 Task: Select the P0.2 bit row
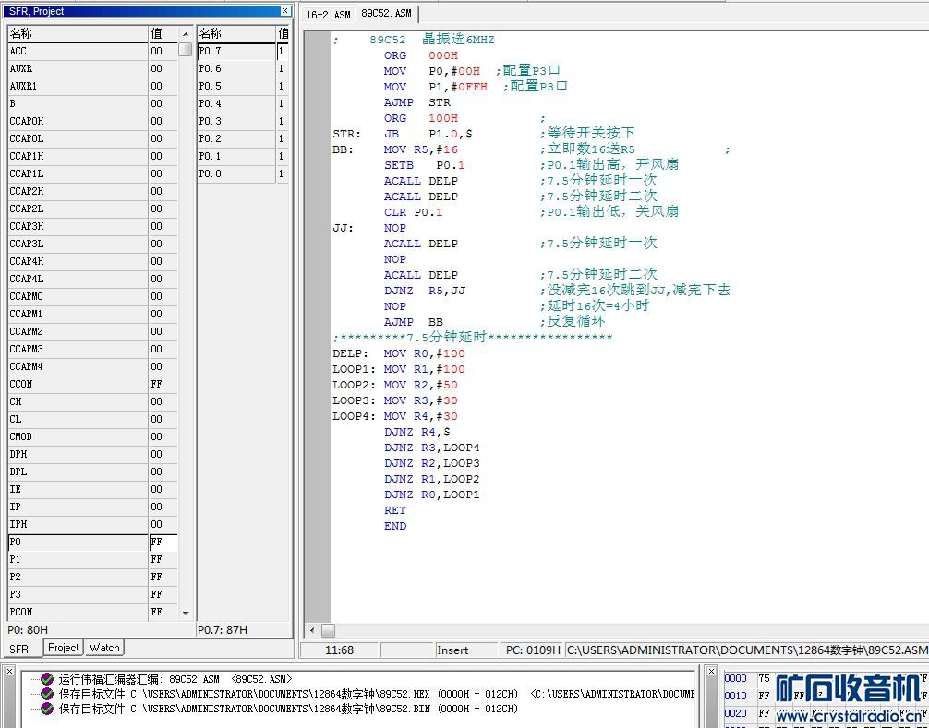pos(243,138)
